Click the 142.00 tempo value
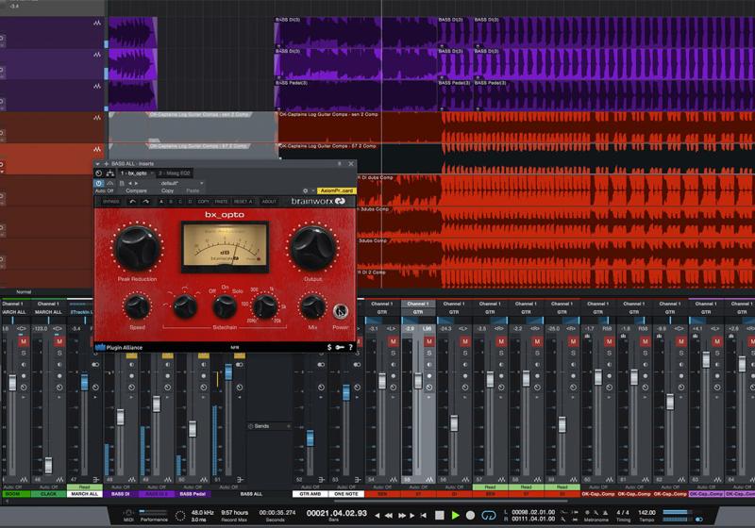 click(646, 513)
